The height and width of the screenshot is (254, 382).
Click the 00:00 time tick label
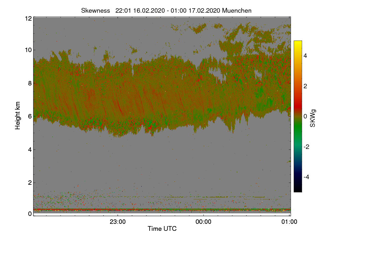tap(204, 222)
